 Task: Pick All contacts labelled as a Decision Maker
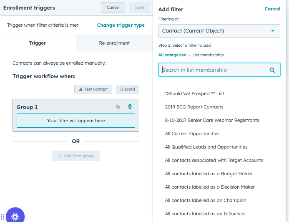pos(210,187)
